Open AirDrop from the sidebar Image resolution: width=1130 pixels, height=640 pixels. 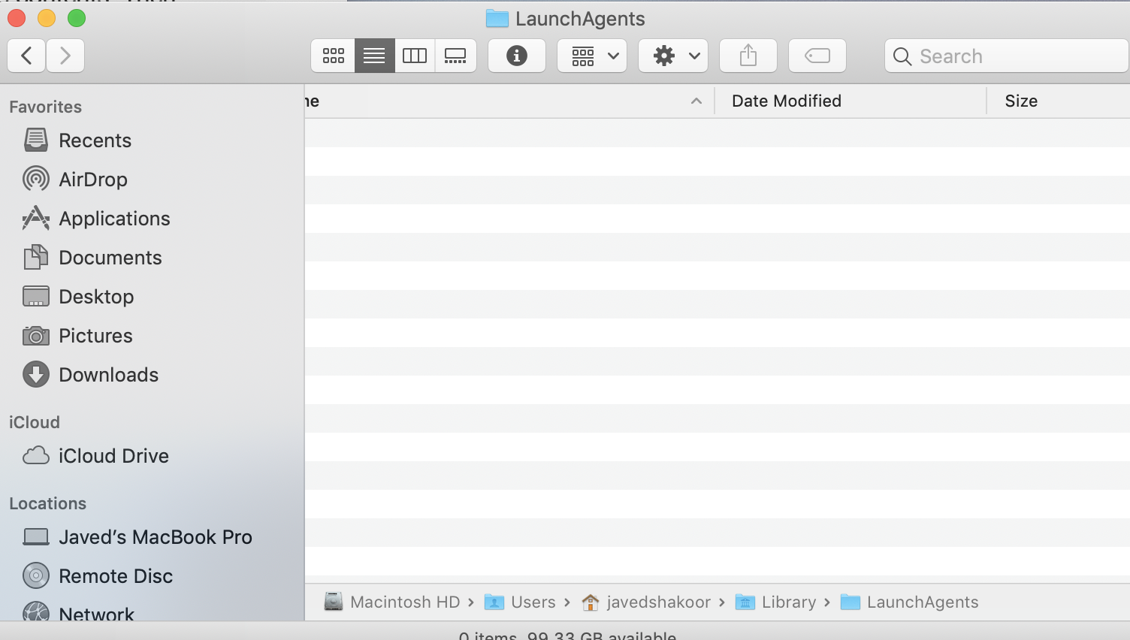point(93,180)
